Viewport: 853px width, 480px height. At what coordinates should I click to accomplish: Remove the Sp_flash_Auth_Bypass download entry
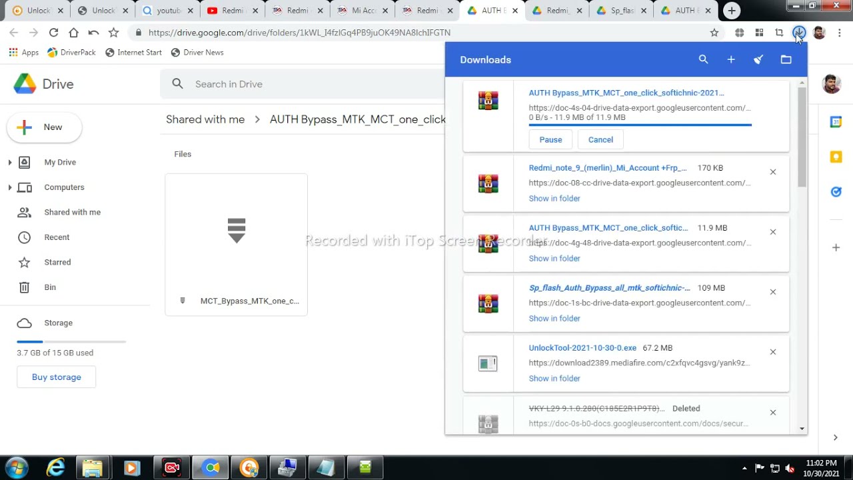(773, 292)
